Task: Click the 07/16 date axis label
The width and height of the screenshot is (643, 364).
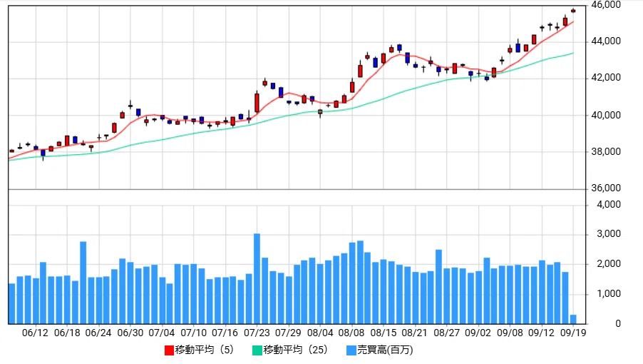Action: click(x=225, y=333)
